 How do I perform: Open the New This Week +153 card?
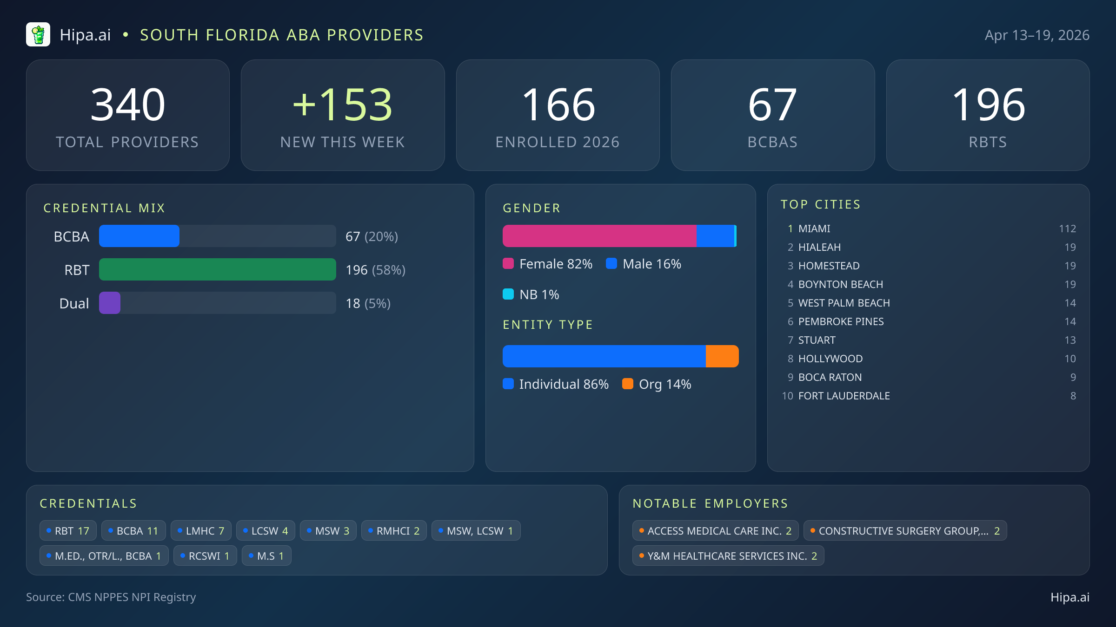(x=343, y=115)
